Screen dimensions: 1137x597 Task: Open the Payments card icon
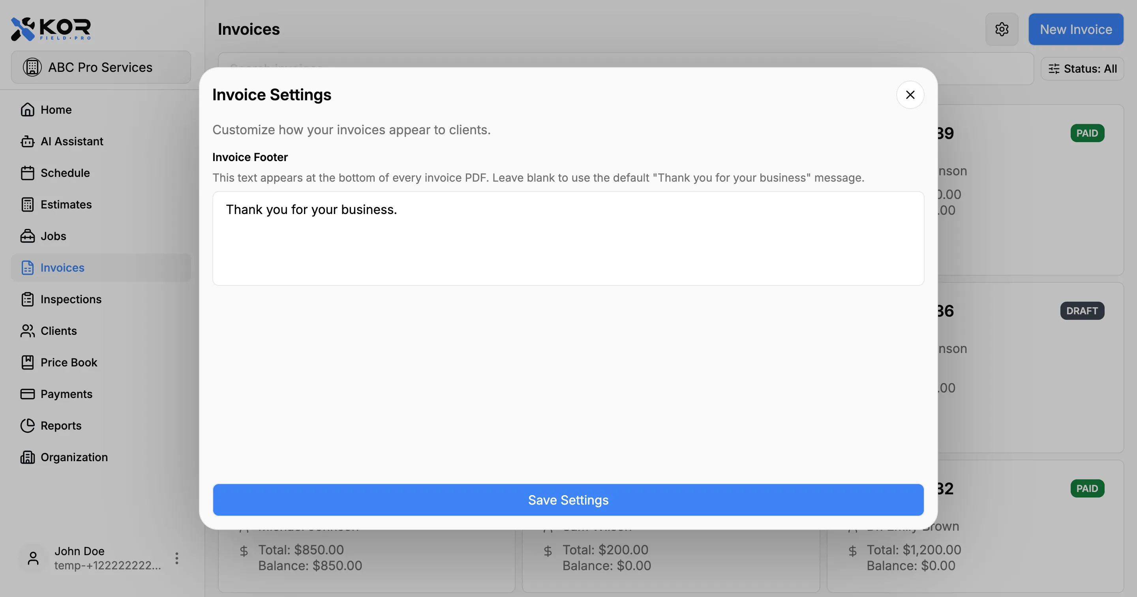27,394
